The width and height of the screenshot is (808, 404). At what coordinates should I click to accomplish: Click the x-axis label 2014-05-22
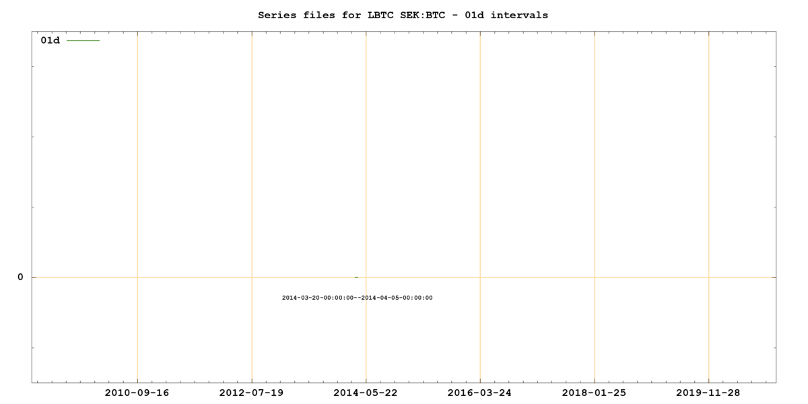(366, 393)
